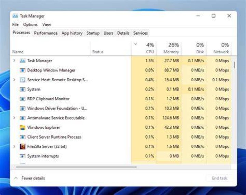The width and height of the screenshot is (246, 195).
Task: Click the 0.1 Mbps network value
Action: pos(221,80)
